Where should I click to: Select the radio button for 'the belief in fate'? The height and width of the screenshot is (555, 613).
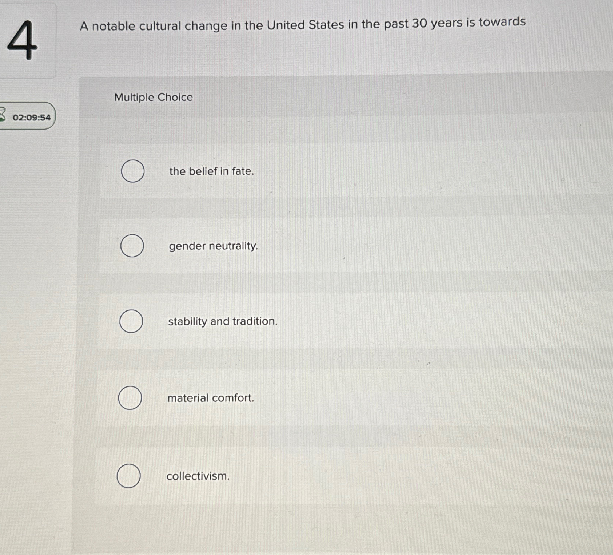click(133, 171)
